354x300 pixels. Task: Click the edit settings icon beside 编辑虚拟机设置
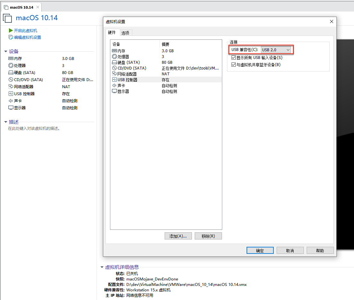pyautogui.click(x=11, y=37)
